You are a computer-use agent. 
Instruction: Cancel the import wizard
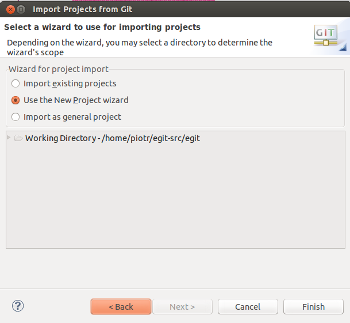(x=248, y=306)
